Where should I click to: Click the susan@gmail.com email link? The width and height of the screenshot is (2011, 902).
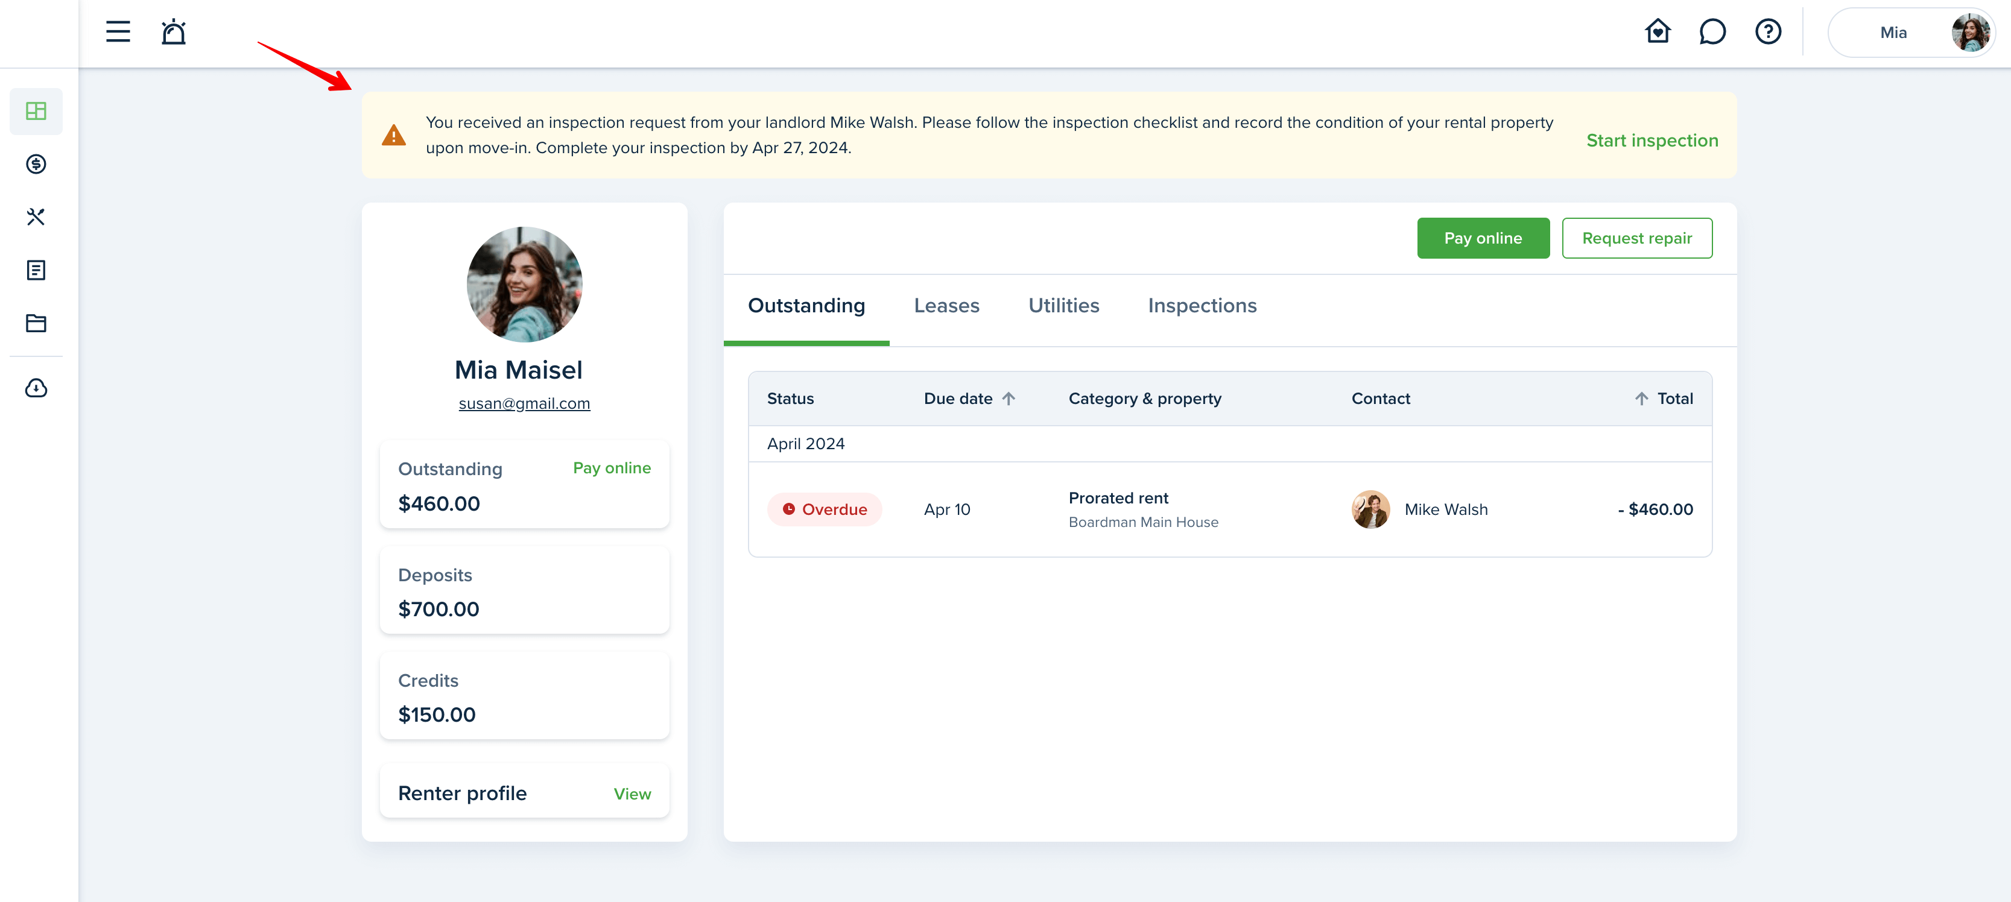(524, 403)
